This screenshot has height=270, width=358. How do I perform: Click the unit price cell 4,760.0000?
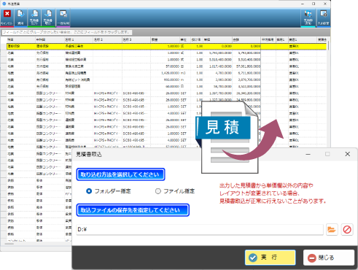pos(217,73)
